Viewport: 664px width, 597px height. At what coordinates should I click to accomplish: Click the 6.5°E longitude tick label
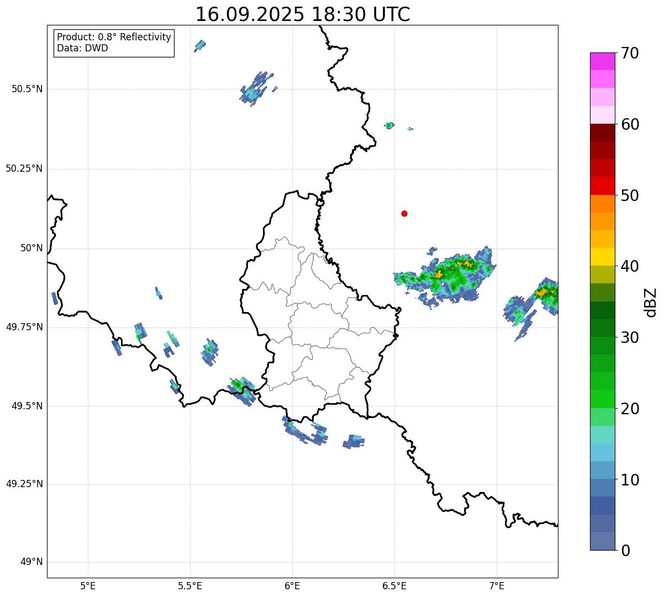[x=394, y=585]
